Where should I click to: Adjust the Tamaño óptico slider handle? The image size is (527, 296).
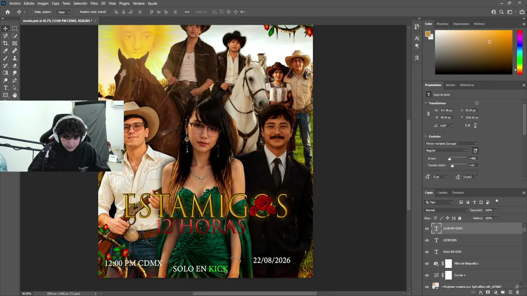(x=452, y=166)
